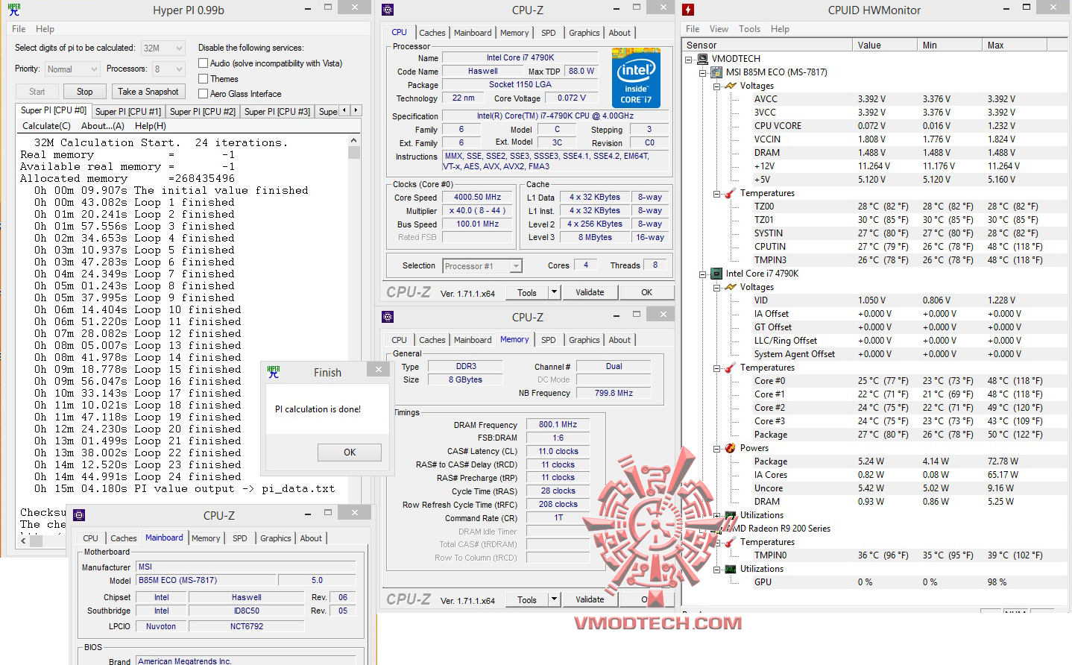Open the SPD tab in the CPU-Z Memory window

549,340
